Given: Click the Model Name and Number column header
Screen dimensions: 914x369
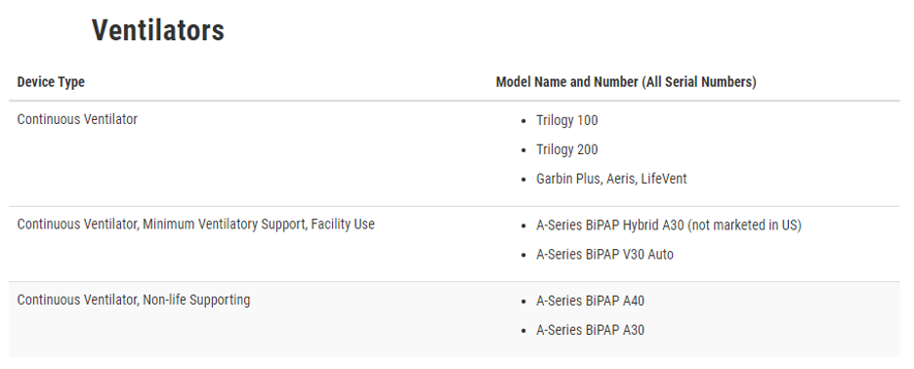Looking at the screenshot, I should 626,82.
